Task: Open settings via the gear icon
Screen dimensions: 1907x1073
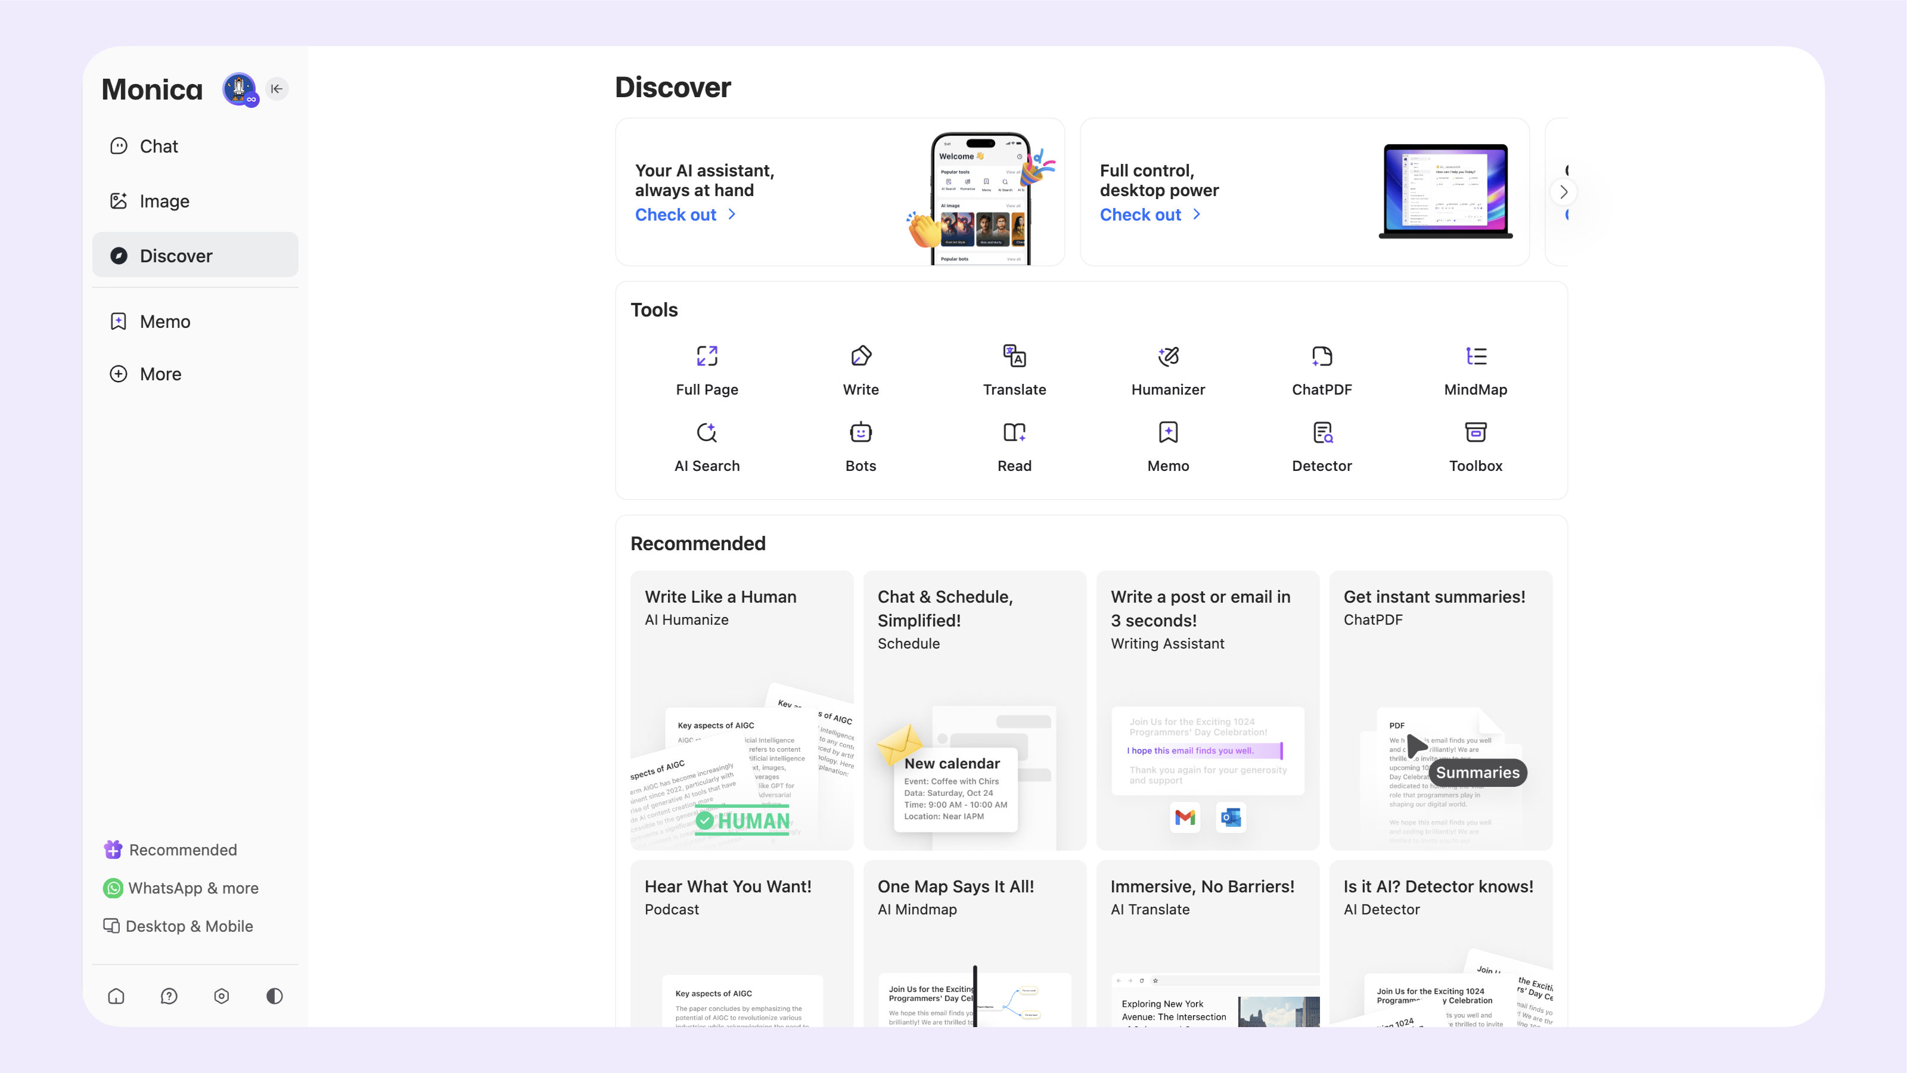Action: click(220, 996)
